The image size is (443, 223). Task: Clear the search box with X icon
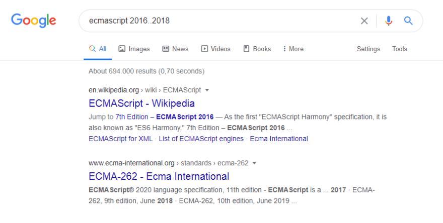tap(364, 21)
